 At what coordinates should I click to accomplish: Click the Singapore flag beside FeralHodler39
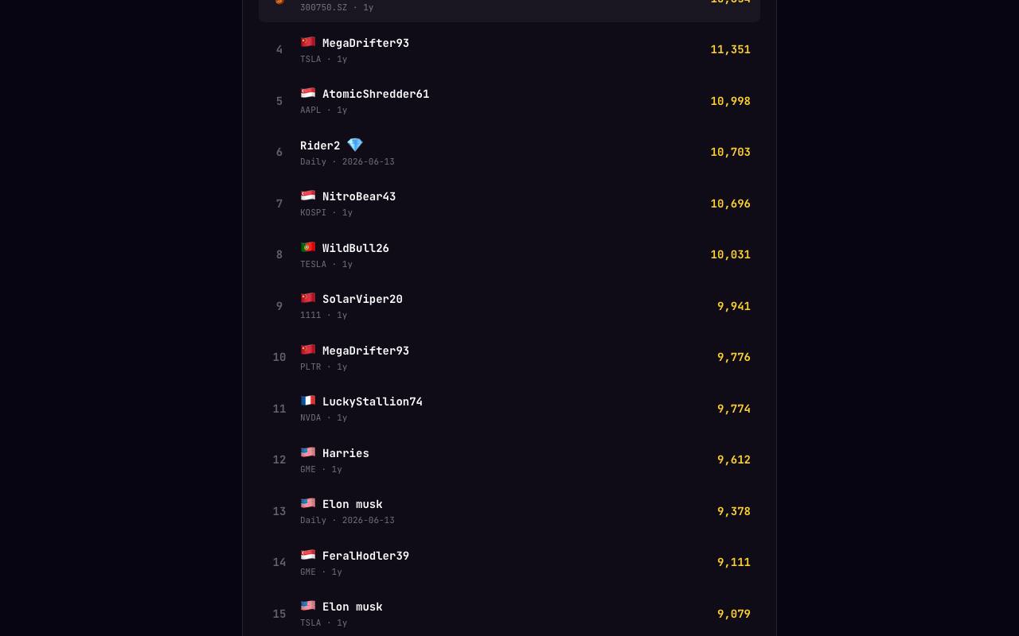click(x=308, y=555)
